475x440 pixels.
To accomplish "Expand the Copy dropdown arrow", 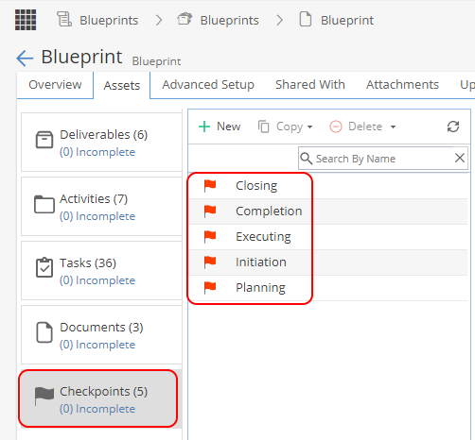I will pos(309,127).
